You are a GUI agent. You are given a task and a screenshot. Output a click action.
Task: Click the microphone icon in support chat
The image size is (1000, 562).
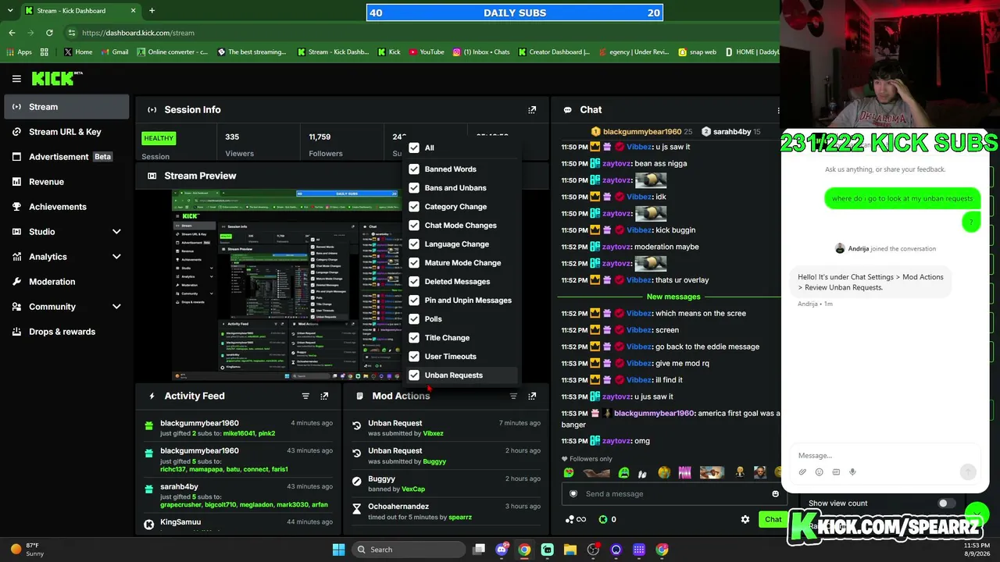[852, 471]
